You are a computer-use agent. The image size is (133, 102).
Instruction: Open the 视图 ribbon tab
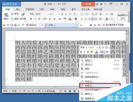pos(63,9)
